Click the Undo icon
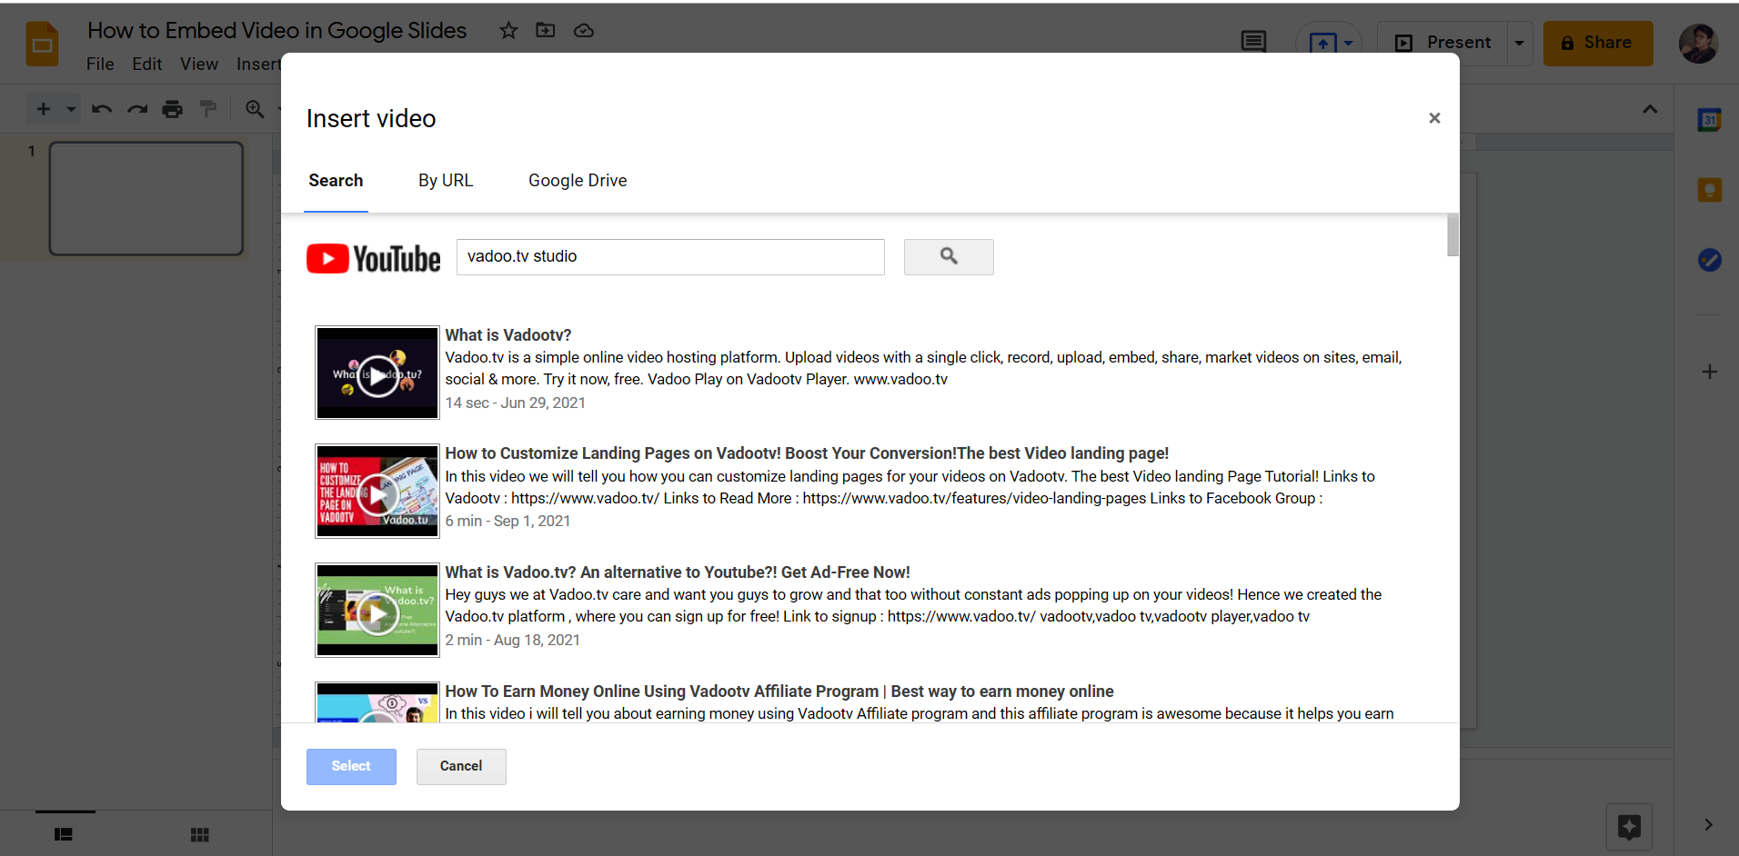 102,109
